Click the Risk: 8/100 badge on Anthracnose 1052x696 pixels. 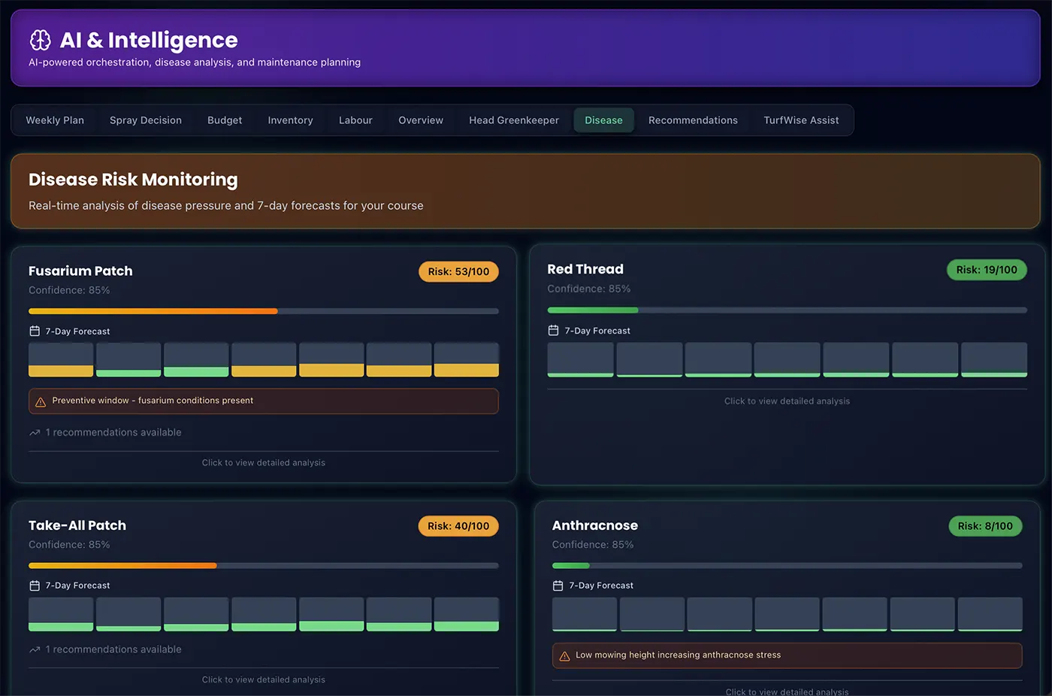click(985, 526)
